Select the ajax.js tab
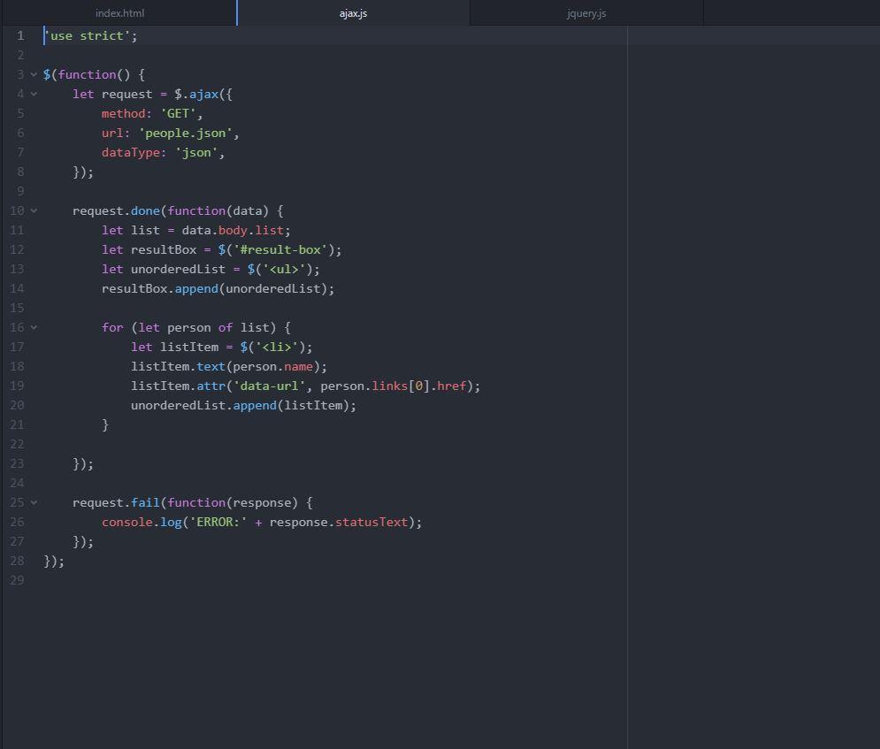Viewport: 880px width, 749px height. click(x=353, y=13)
